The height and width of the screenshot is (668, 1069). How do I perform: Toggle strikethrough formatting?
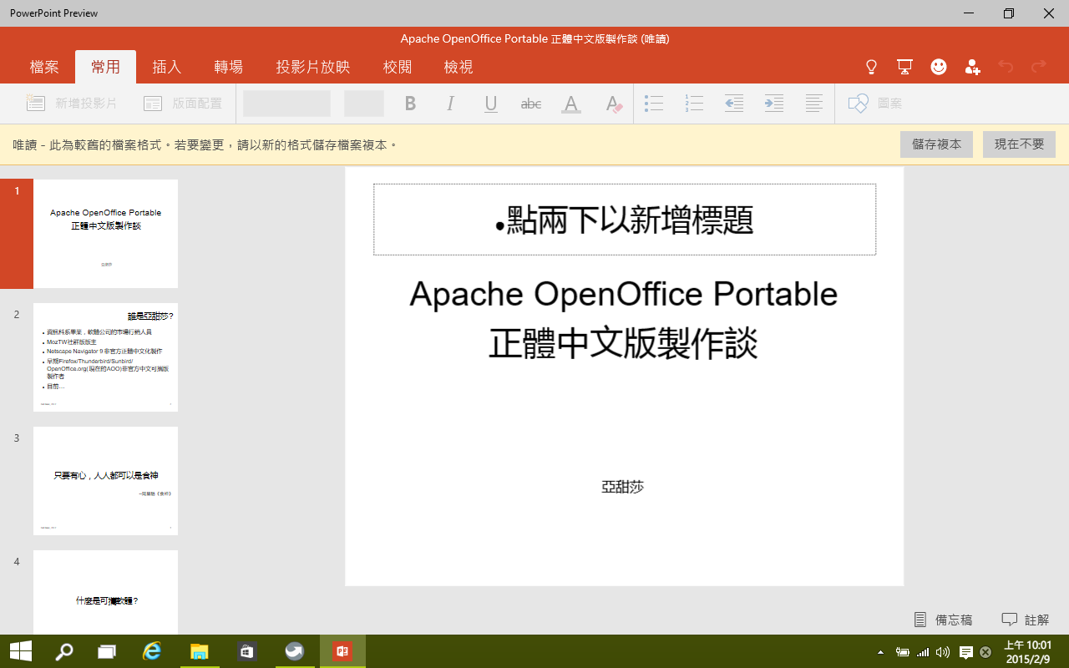point(531,104)
